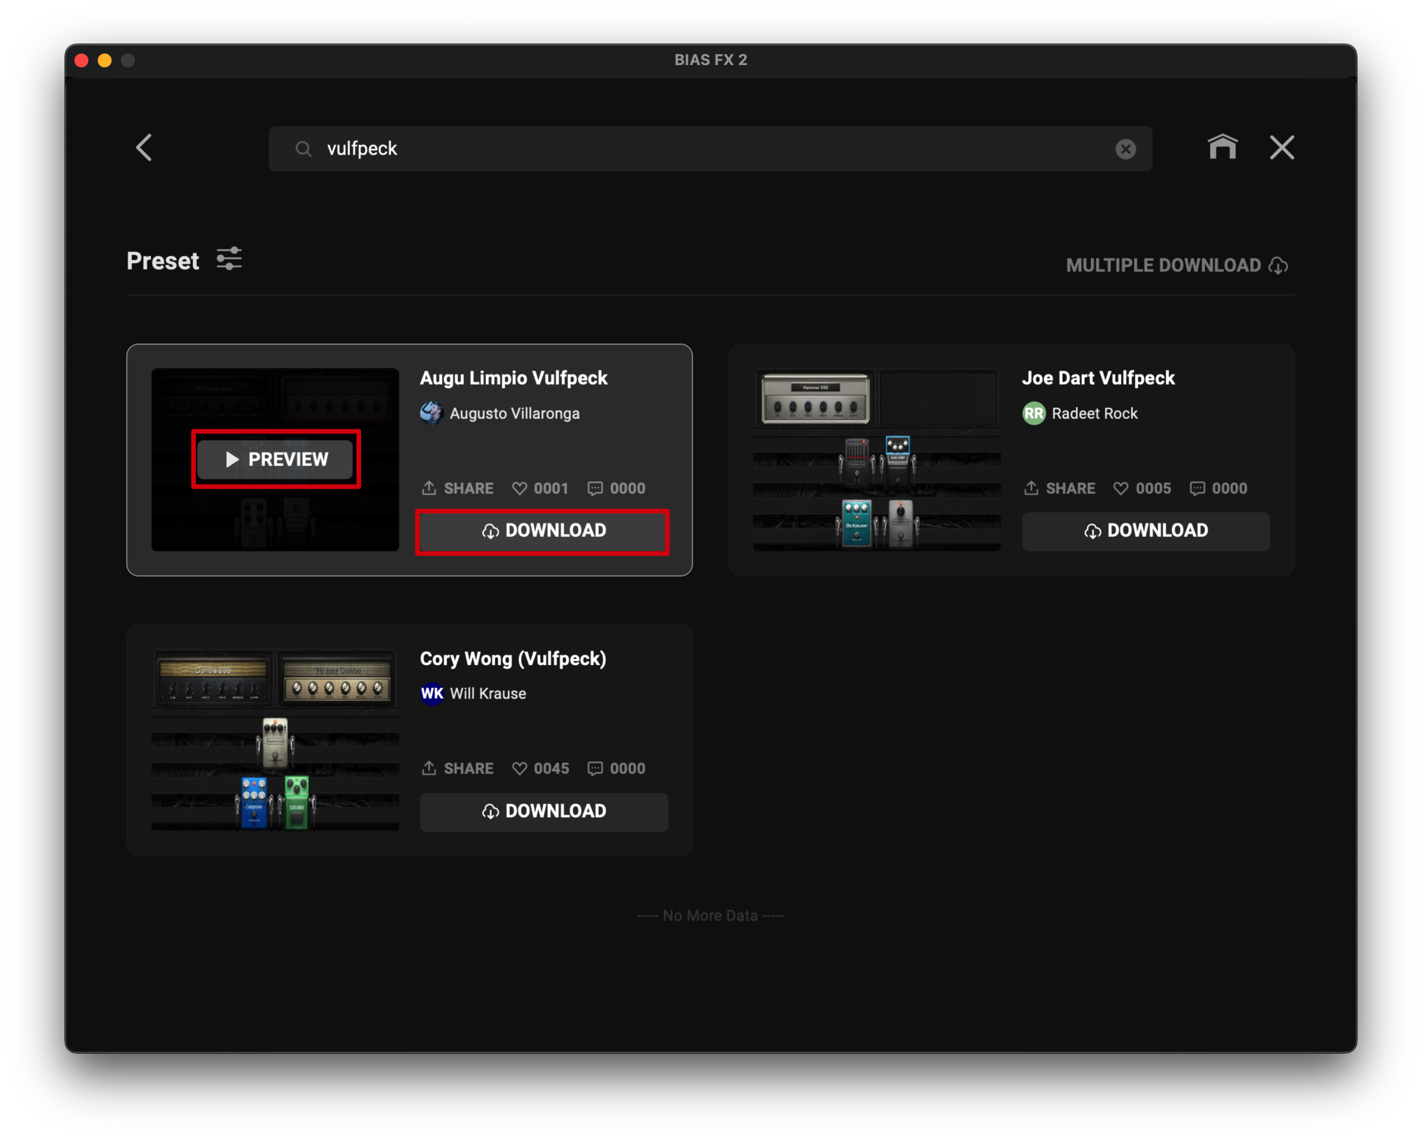Click Multiple Download cloud button
This screenshot has width=1422, height=1139.
click(1177, 266)
